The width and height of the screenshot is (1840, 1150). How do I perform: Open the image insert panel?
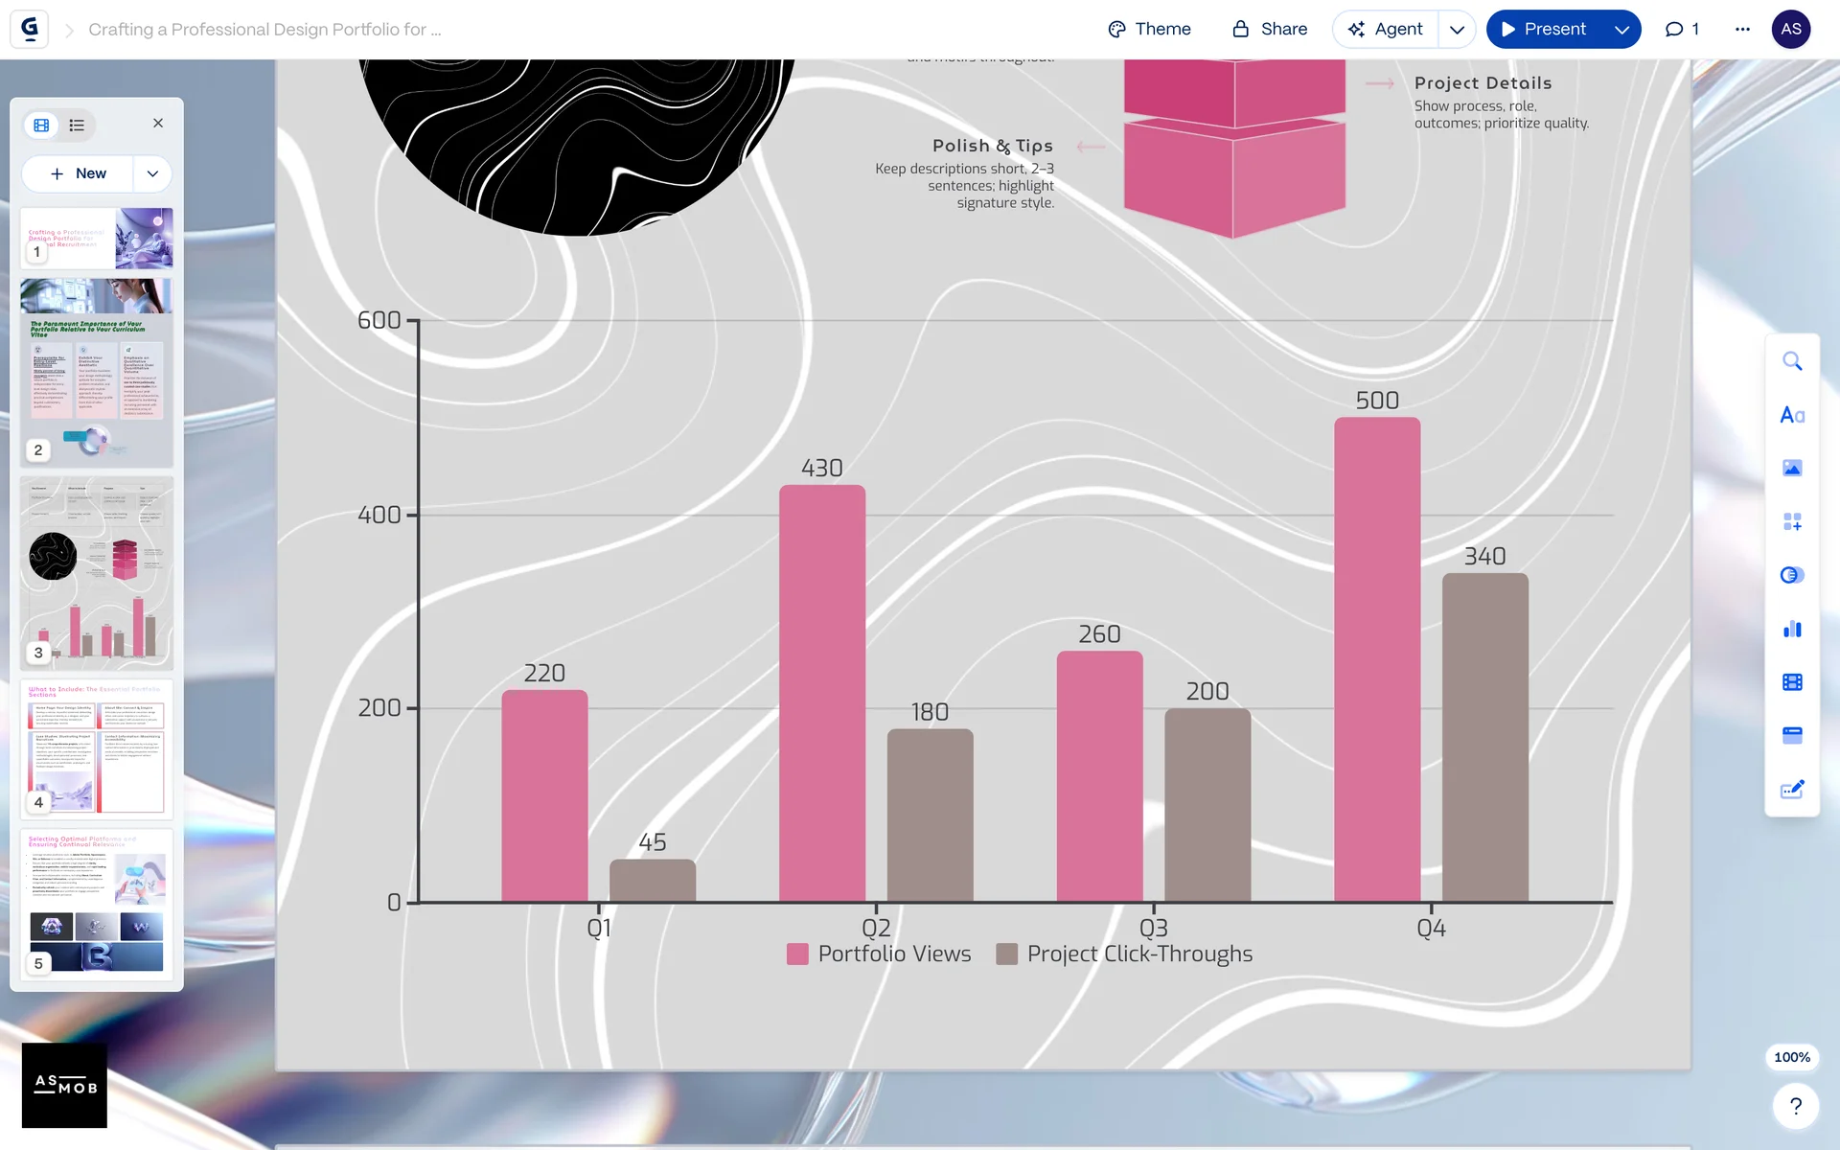[1791, 468]
